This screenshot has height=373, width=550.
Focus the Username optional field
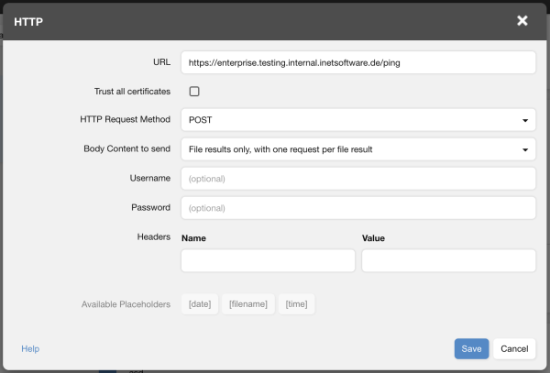(x=357, y=179)
